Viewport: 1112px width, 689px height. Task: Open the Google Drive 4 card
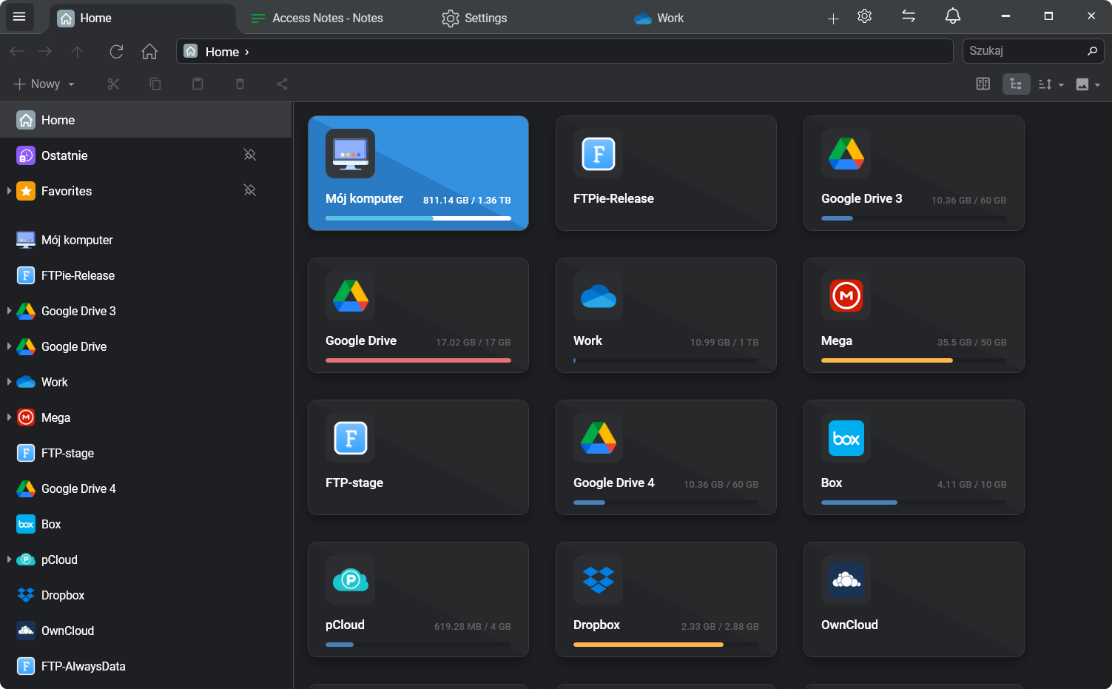666,457
